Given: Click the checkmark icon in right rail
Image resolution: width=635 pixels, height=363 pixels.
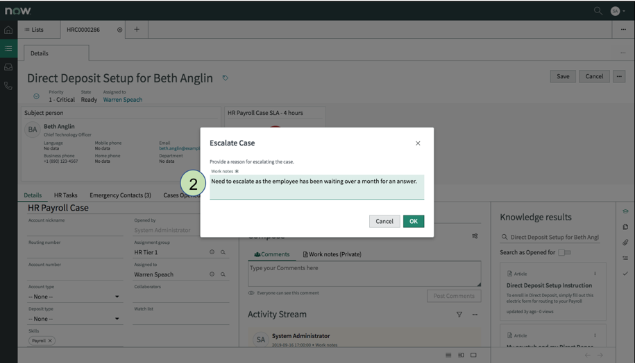Looking at the screenshot, I should point(625,274).
